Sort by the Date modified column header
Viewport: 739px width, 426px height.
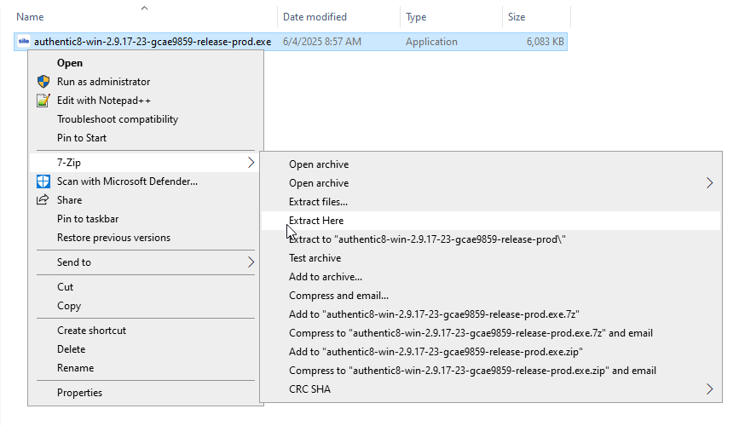[x=315, y=17]
